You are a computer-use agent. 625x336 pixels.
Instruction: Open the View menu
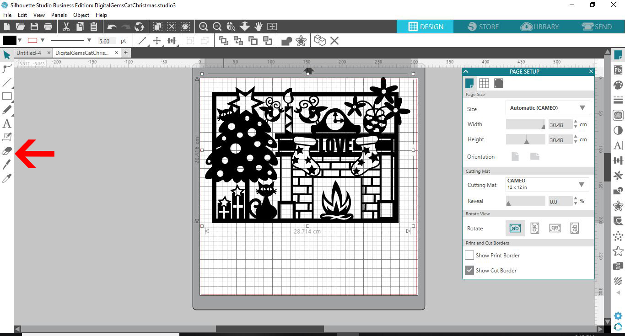[39, 15]
